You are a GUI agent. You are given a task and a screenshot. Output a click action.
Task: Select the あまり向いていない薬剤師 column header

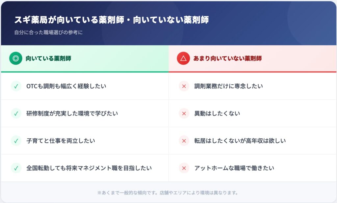[x=227, y=59]
